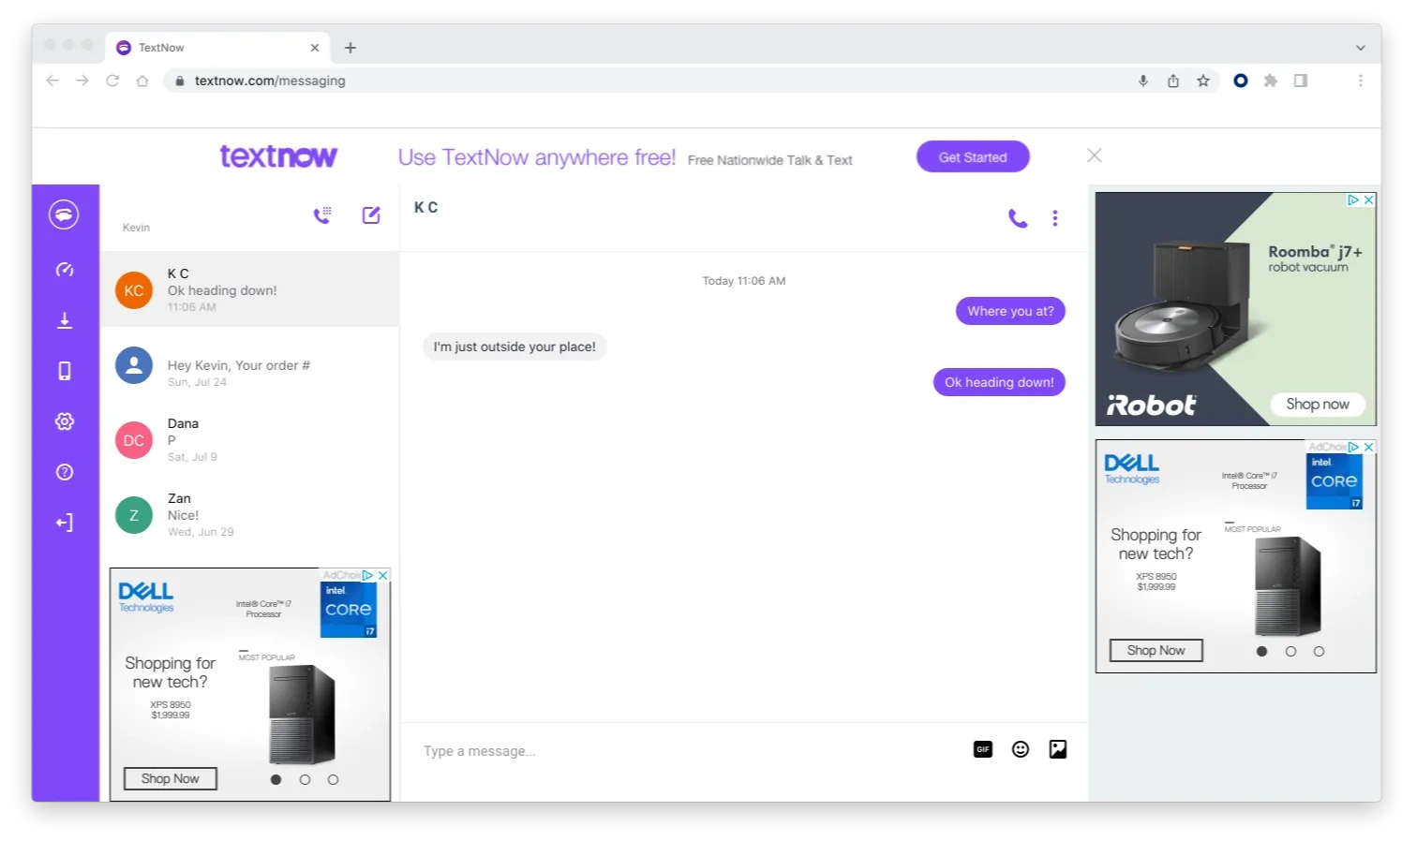Open Chrome's main menu
Viewport: 1402px width, 841px height.
[1361, 81]
